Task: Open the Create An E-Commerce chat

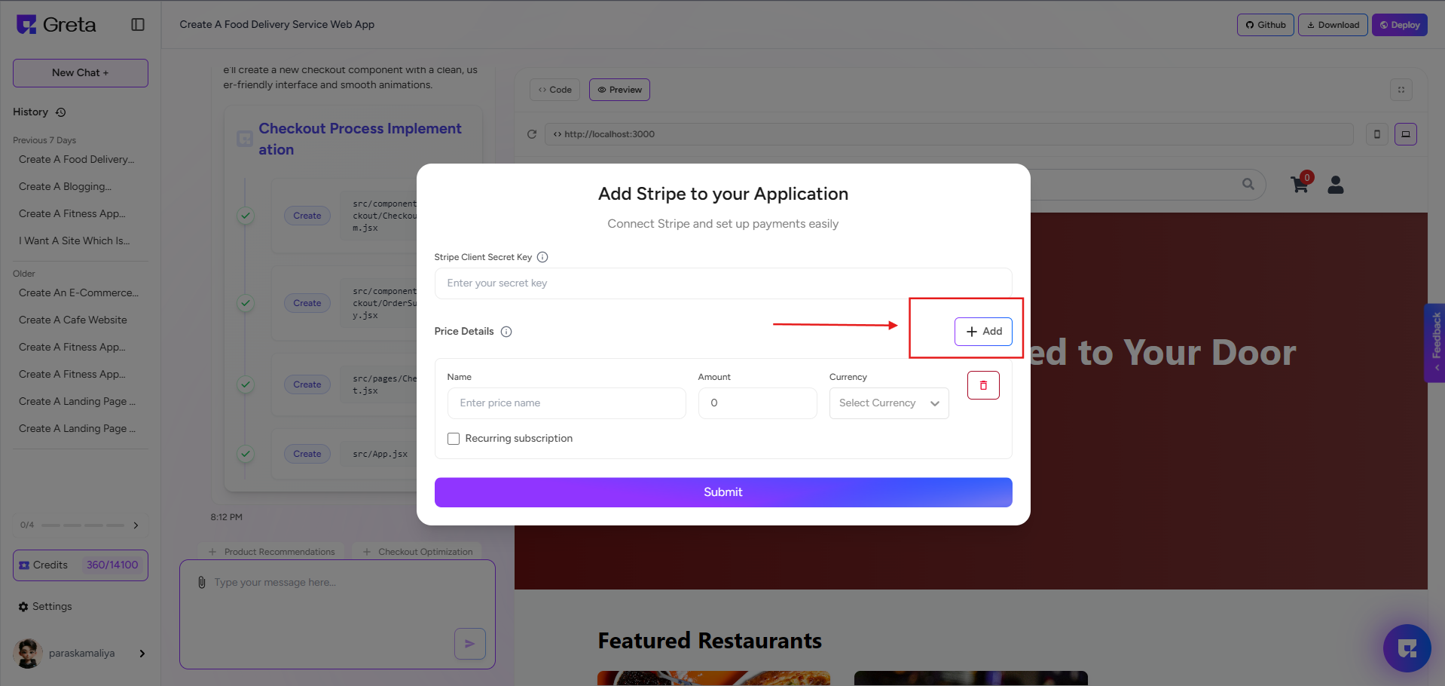Action: (79, 293)
